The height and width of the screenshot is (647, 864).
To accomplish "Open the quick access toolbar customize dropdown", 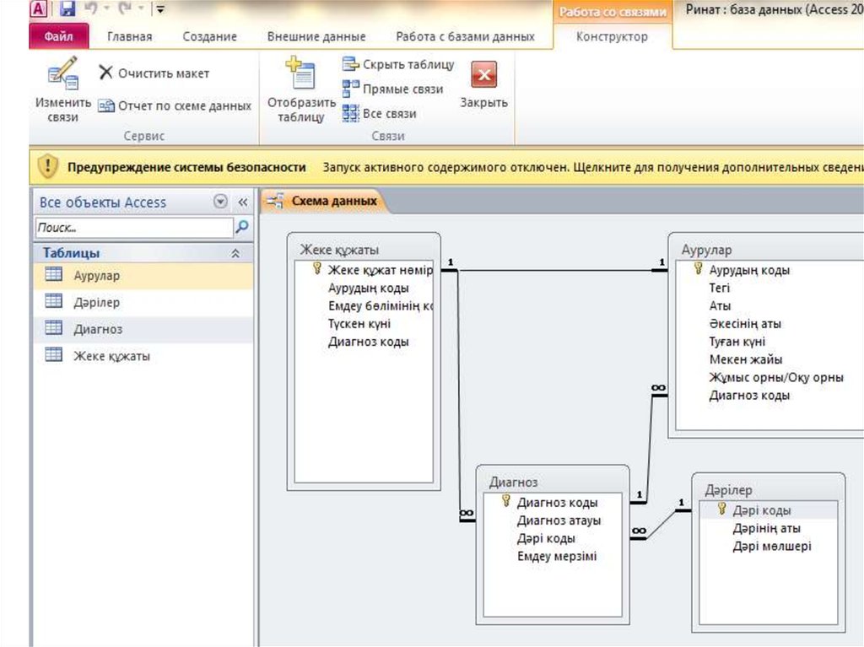I will [160, 10].
